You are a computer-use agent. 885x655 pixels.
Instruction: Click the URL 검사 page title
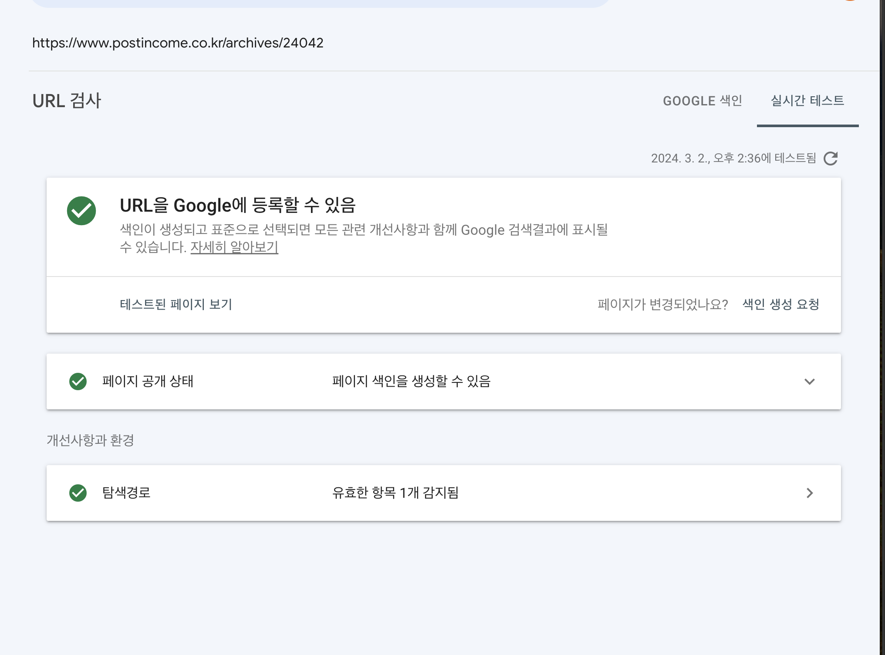[67, 101]
